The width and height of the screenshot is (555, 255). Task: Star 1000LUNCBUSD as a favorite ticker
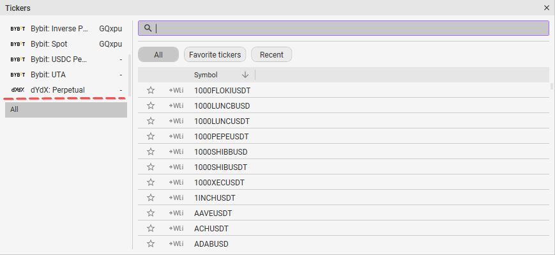point(151,105)
